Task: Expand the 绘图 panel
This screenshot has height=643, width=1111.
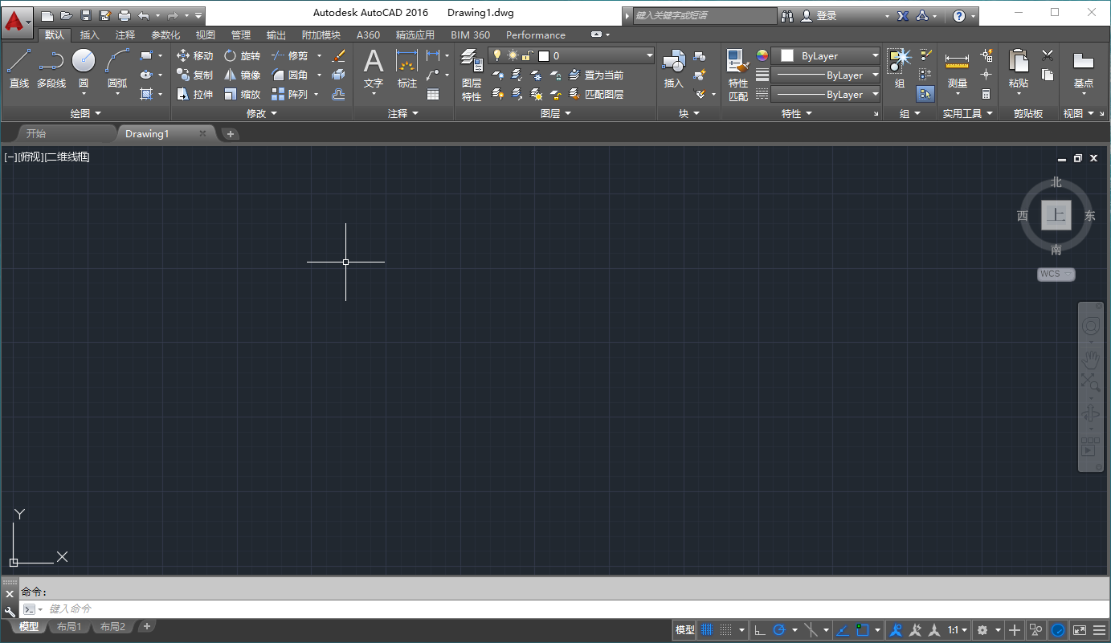Action: 84,112
